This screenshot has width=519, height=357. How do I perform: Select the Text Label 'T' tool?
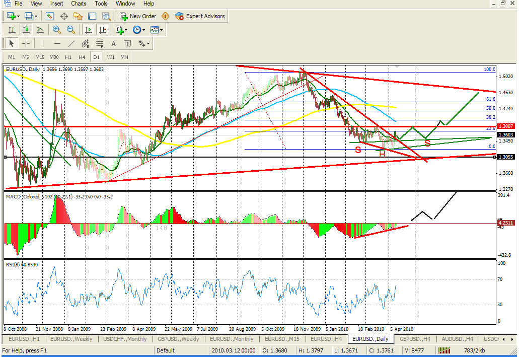(127, 43)
